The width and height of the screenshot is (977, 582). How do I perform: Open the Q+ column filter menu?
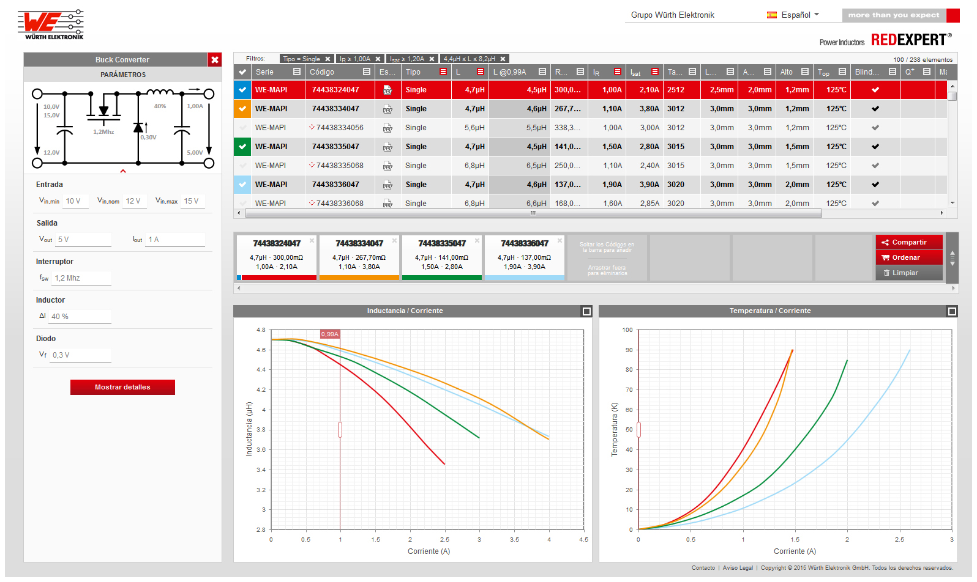tap(927, 72)
